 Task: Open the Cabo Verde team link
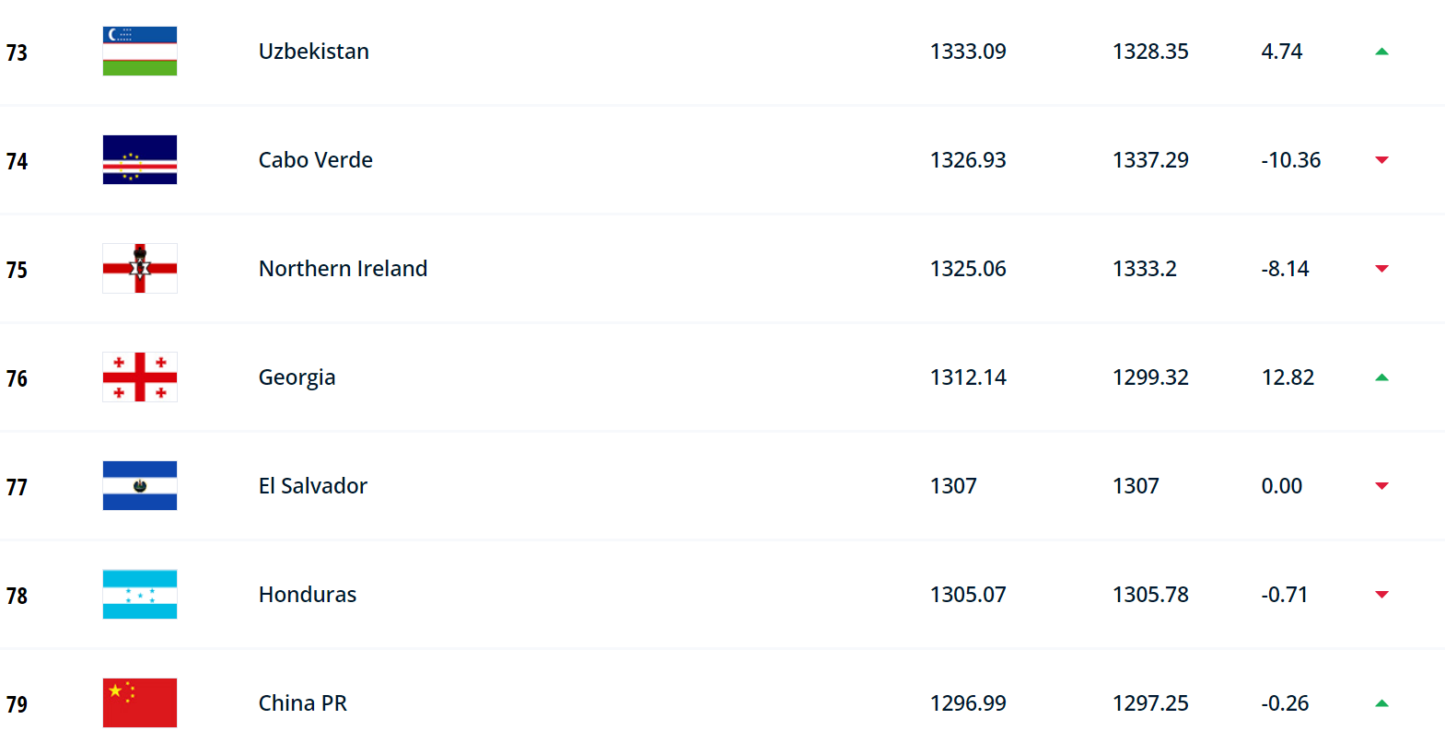click(316, 160)
